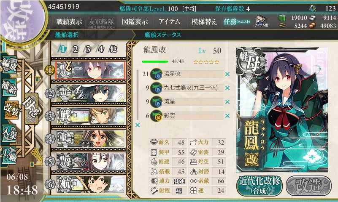Click the 近代化改修(合成) modernization button
This screenshot has height=202, width=338.
point(260,186)
